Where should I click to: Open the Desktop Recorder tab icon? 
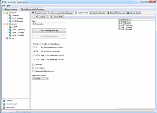coord(91,13)
